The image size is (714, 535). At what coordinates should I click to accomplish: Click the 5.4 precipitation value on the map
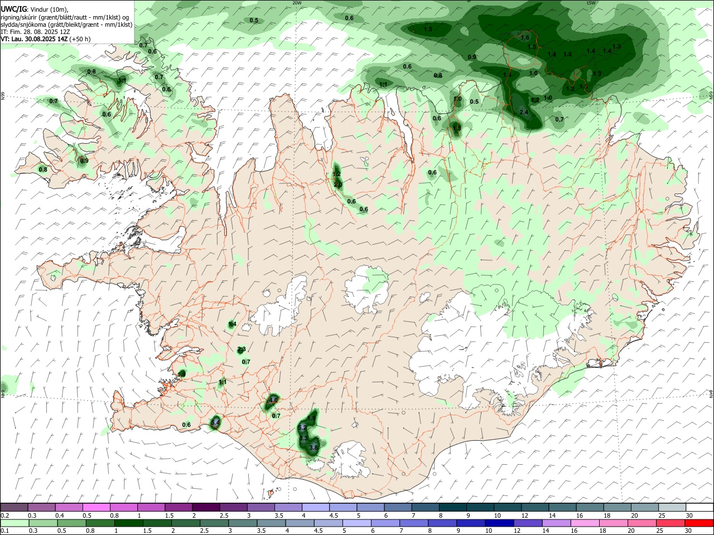[x=215, y=423]
